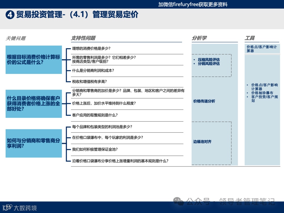Select the line 在价格口袋瀑布中,每个玩家的利润是多少?
Screen dimensions: 284x213
point(108,138)
